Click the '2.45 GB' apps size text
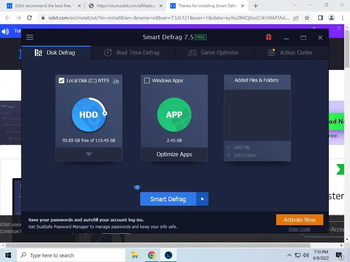 (x=174, y=140)
